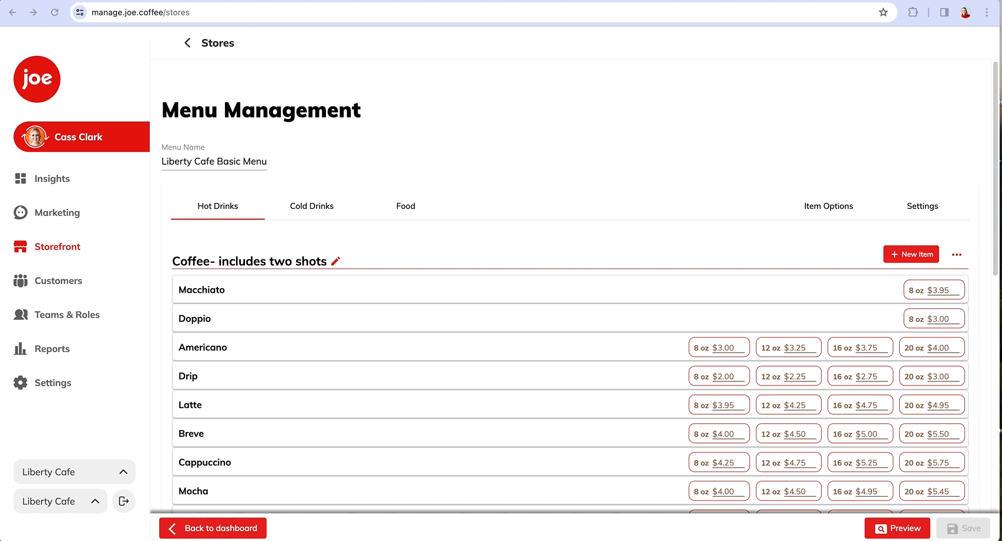Open the Marketing section icon
This screenshot has width=1002, height=541.
point(21,212)
